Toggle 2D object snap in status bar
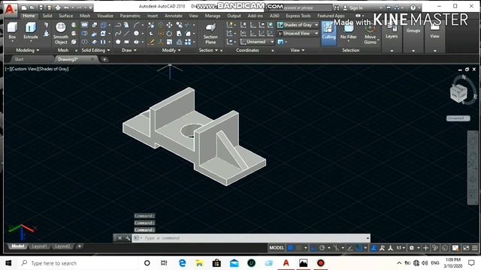 click(x=358, y=248)
